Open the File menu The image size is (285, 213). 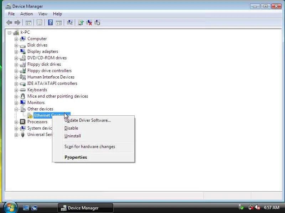click(11, 14)
